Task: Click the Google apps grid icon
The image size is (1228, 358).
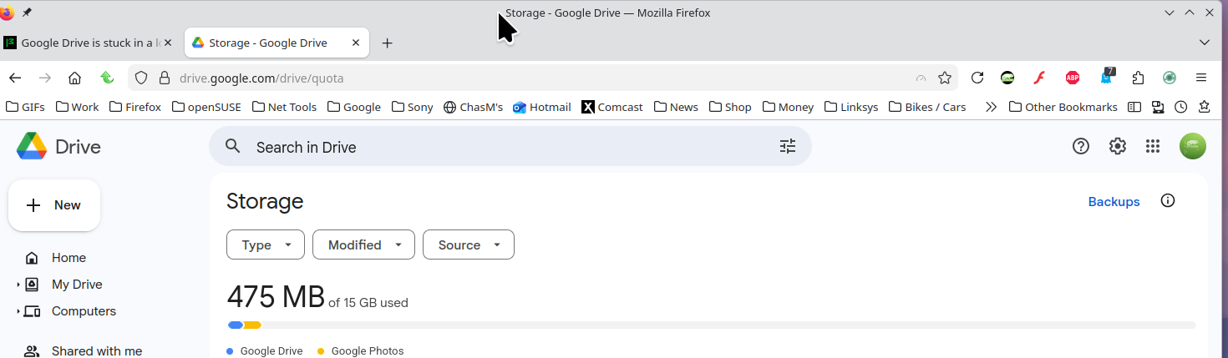Action: (x=1153, y=147)
